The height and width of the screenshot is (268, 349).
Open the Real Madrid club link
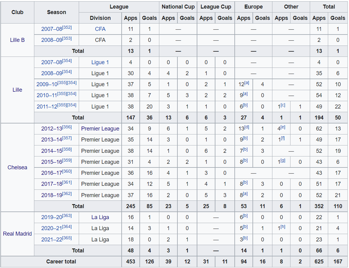[17, 234]
